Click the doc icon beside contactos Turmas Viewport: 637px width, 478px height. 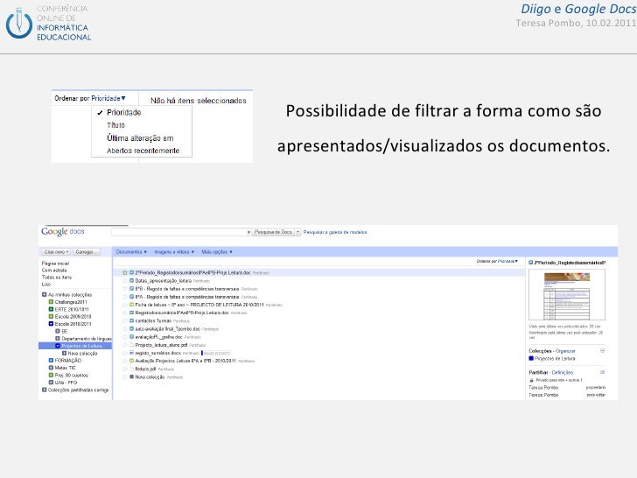pos(131,320)
